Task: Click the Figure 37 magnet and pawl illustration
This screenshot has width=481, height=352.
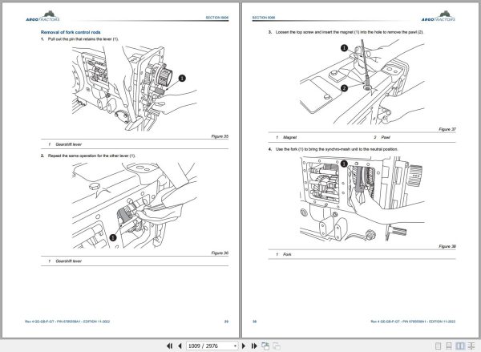Action: [x=362, y=83]
